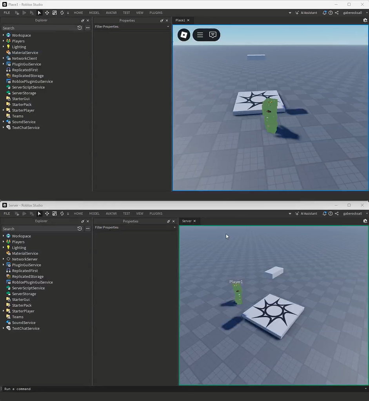The image size is (369, 401).
Task: Expand TextChatService in Server Explorer
Action: coord(3,328)
